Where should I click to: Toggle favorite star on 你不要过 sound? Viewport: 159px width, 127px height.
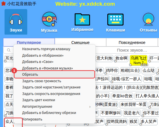pos(143,116)
